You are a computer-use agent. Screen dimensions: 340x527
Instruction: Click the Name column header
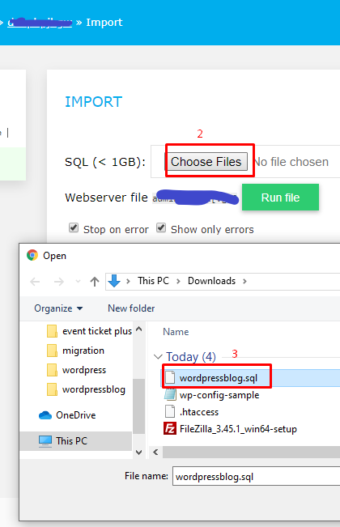176,332
